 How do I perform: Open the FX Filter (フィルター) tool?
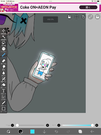[3, 50]
